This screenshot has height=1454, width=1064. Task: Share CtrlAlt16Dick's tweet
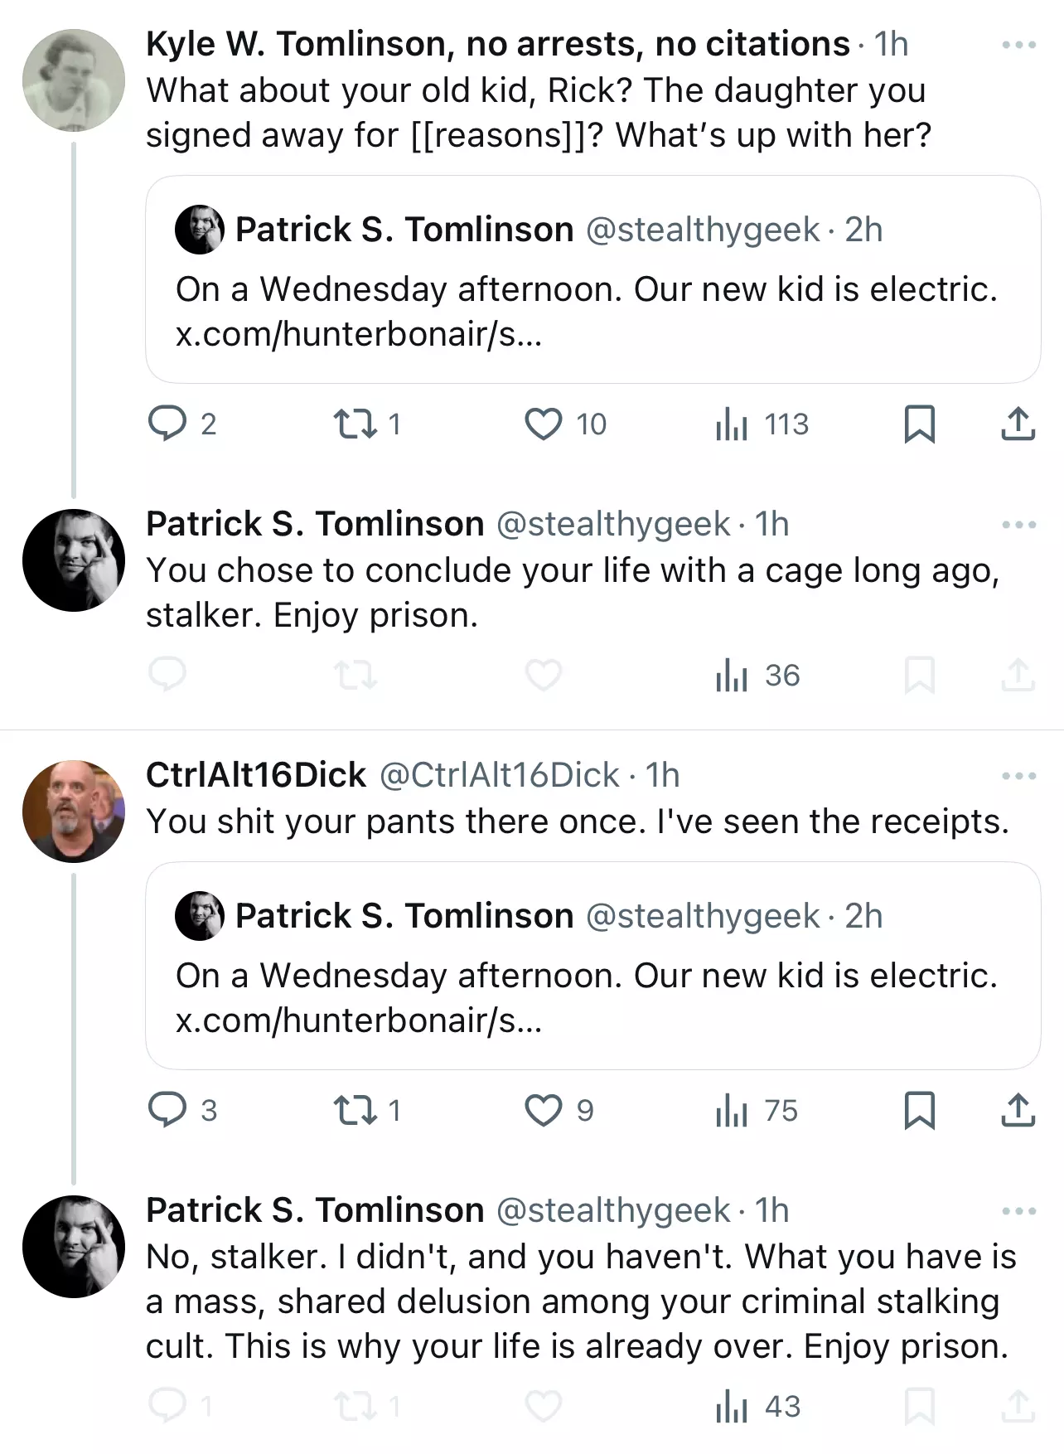tap(1018, 1110)
